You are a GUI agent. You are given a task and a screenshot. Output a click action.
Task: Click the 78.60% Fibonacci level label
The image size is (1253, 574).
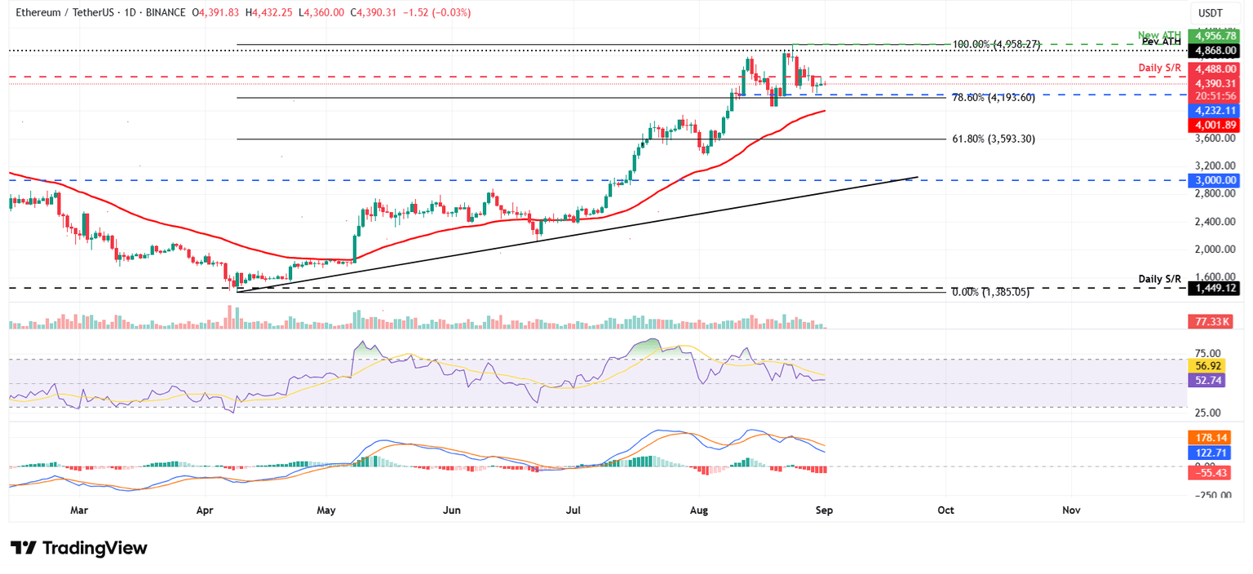click(x=992, y=97)
